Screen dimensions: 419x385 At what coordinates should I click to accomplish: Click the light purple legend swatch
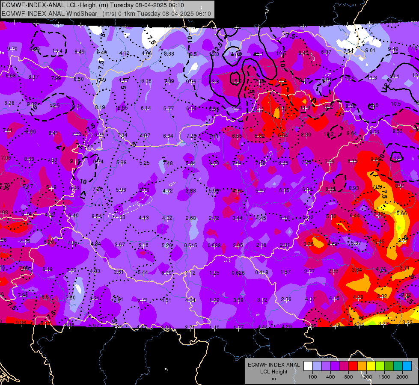point(326,366)
